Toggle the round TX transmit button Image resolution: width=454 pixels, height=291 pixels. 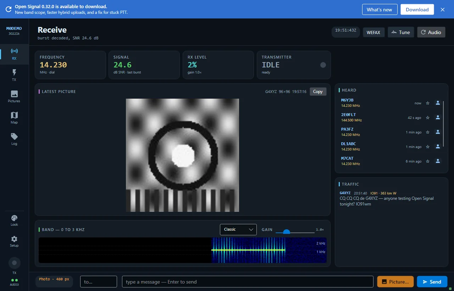tap(15, 263)
